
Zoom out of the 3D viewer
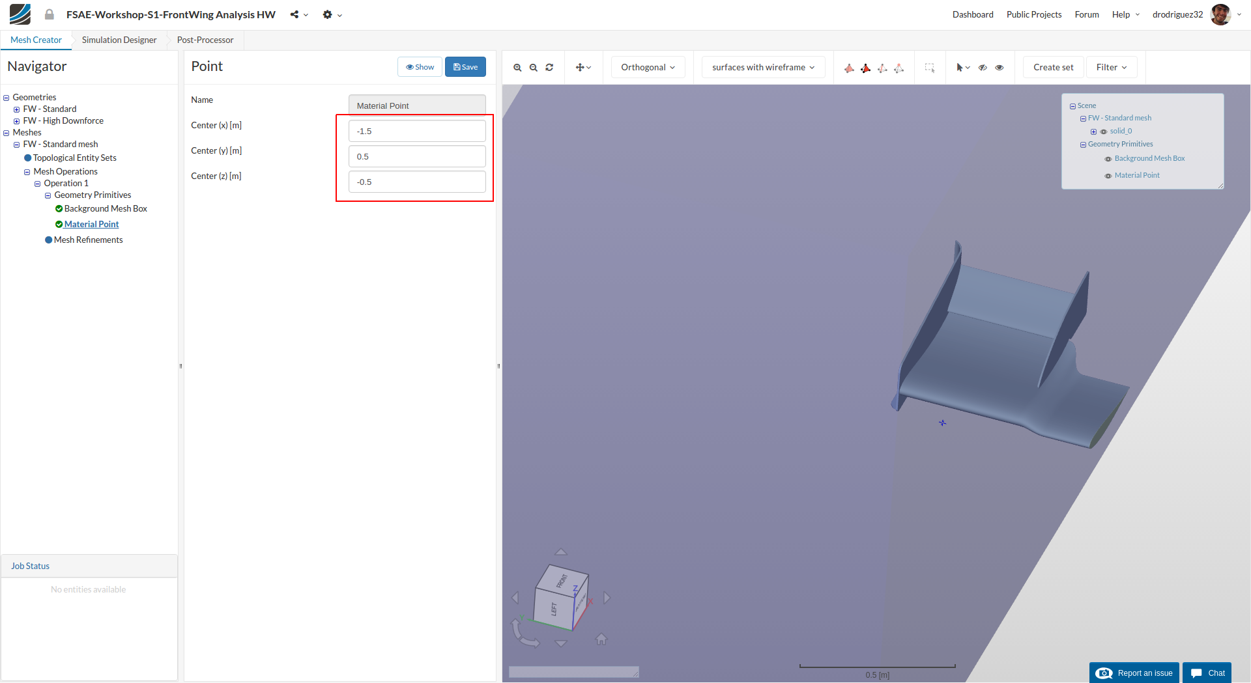(534, 67)
